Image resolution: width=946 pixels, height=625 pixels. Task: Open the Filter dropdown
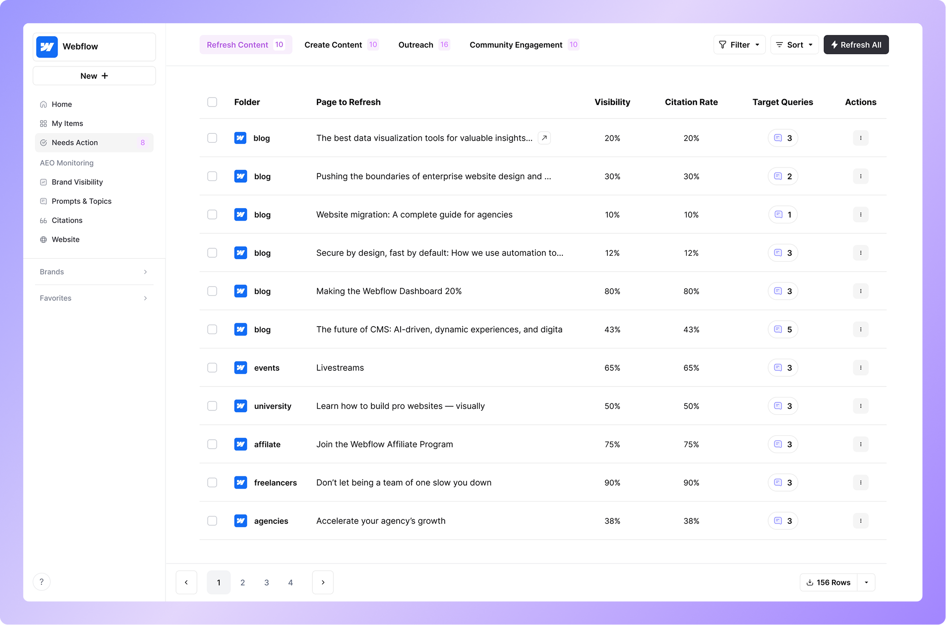[739, 45]
